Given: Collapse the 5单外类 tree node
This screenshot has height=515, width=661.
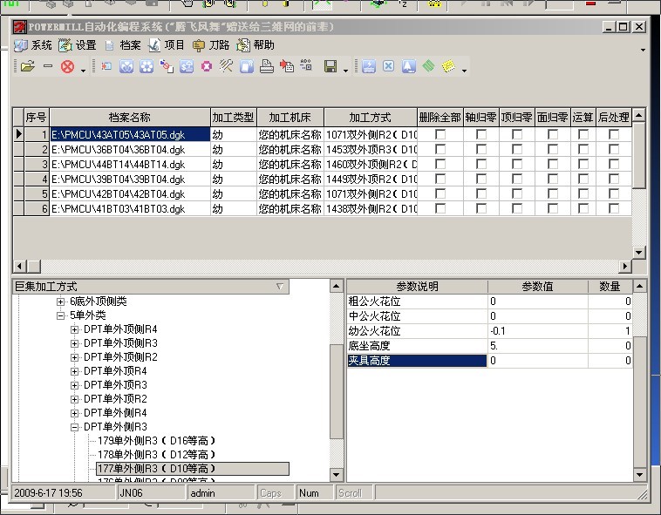Looking at the screenshot, I should [x=60, y=315].
